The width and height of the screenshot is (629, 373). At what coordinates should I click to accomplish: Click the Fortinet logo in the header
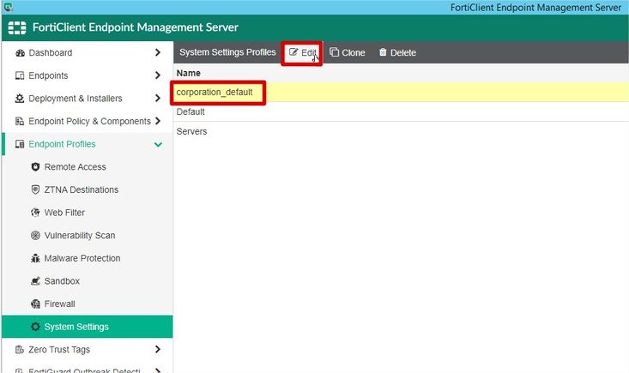click(17, 27)
